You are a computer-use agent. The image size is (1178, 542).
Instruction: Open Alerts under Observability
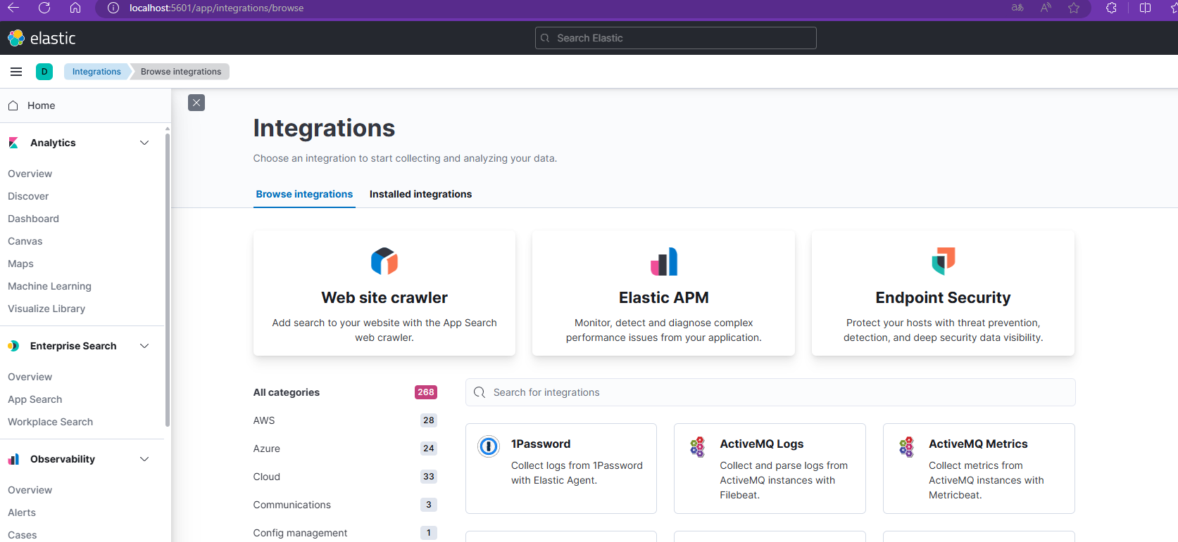click(x=22, y=512)
